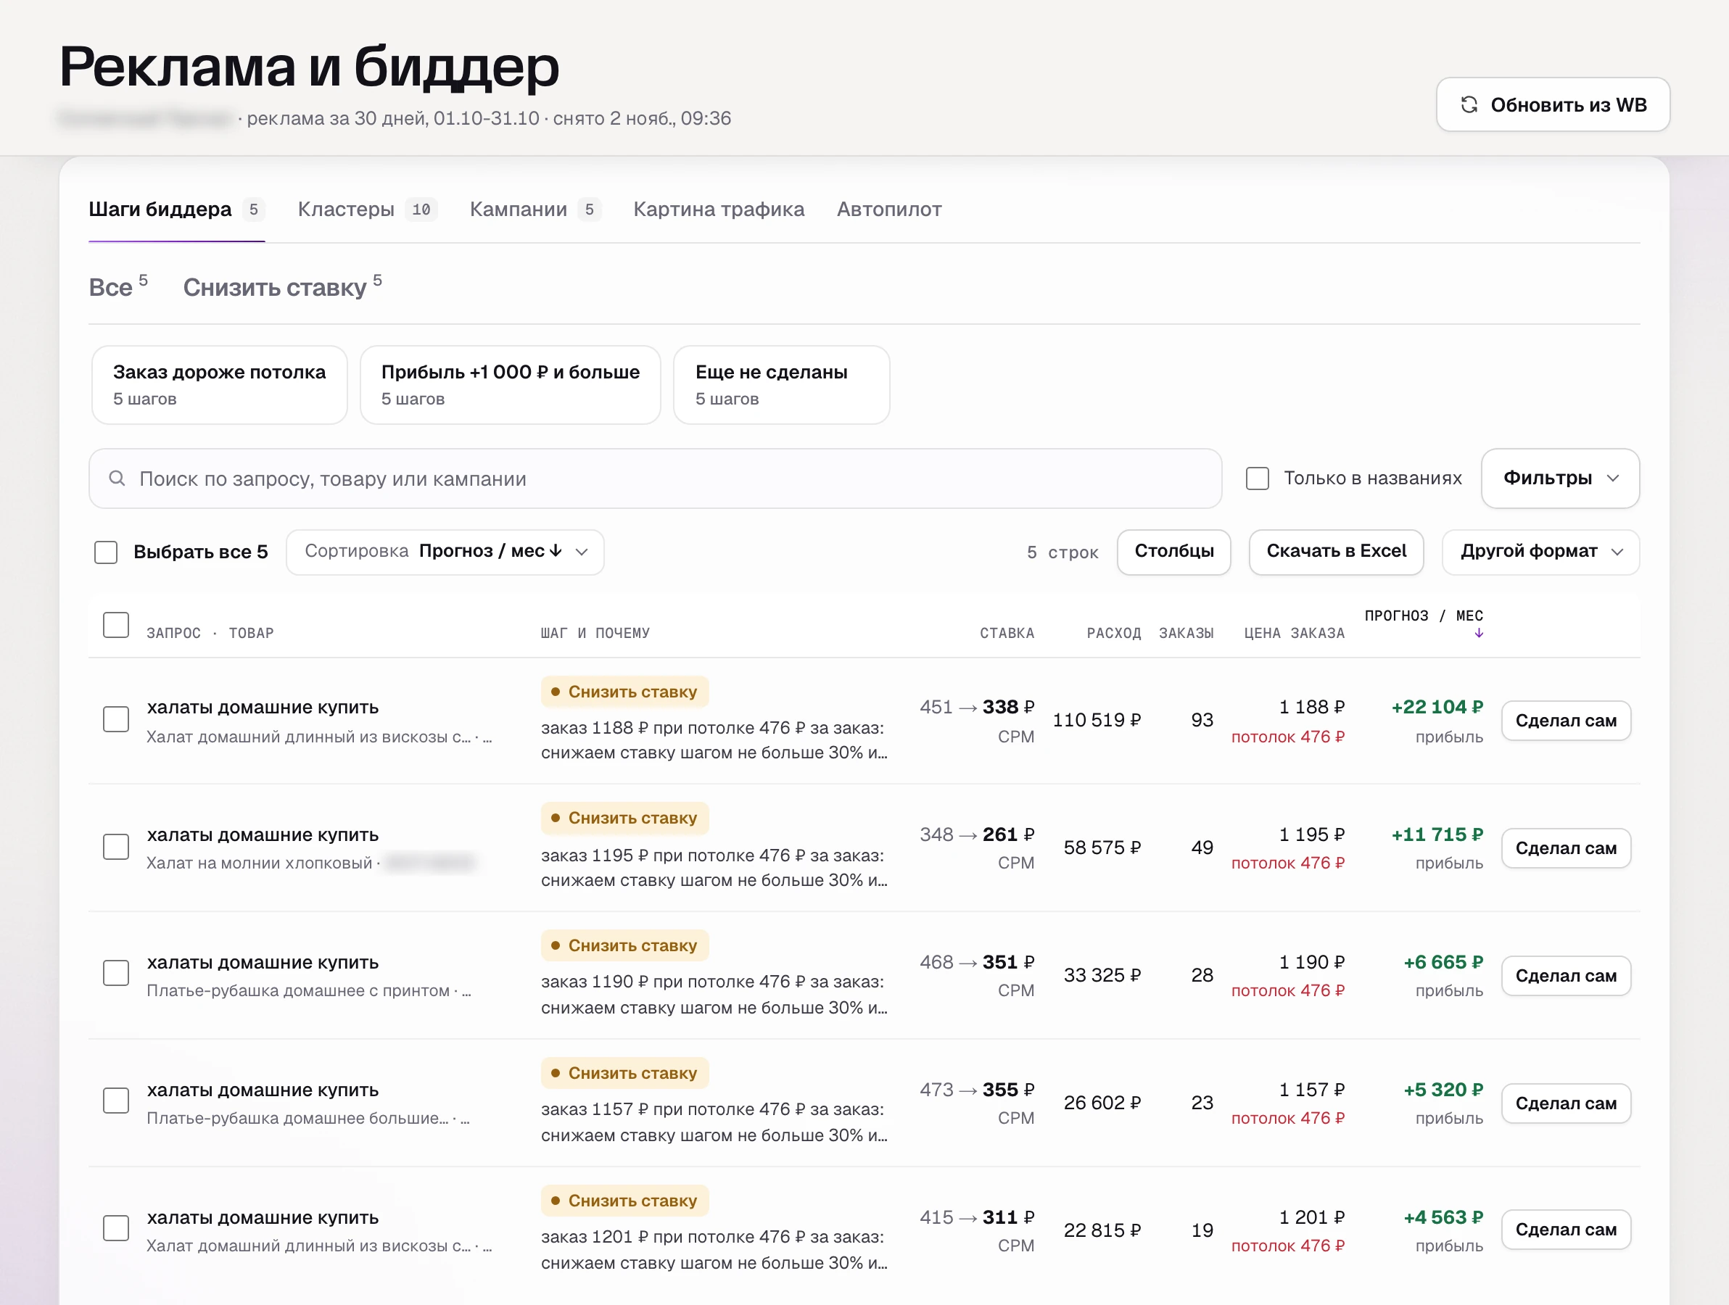Click Сделал сам for the 110 519 ₽ row

click(x=1566, y=721)
